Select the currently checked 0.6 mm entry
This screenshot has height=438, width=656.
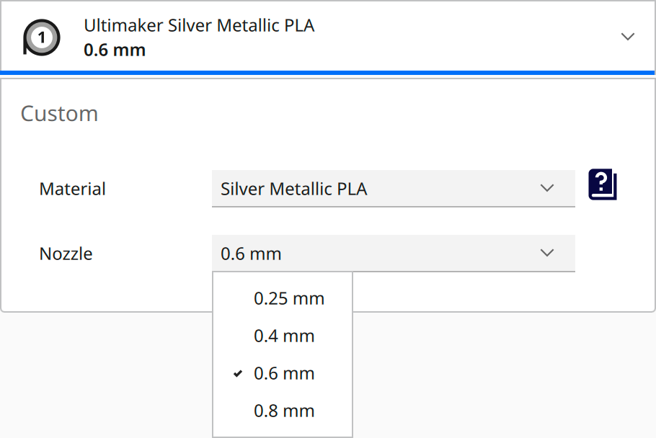(x=285, y=373)
